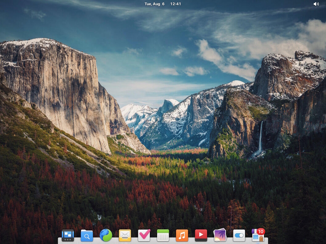The width and height of the screenshot is (326, 244).
Task: Launch AppCenter from the dock
Action: click(x=257, y=237)
